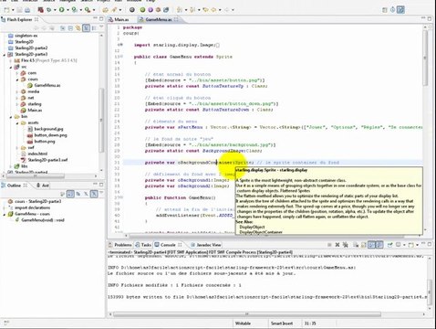Click the green circle toolbar icon
The height and width of the screenshot is (329, 436).
pyautogui.click(x=142, y=10)
